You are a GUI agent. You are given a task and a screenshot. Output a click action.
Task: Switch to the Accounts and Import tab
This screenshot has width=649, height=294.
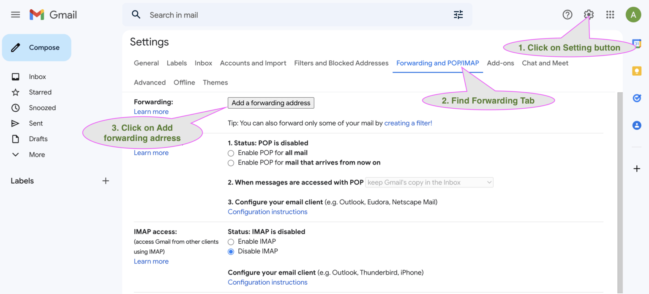[x=253, y=63]
